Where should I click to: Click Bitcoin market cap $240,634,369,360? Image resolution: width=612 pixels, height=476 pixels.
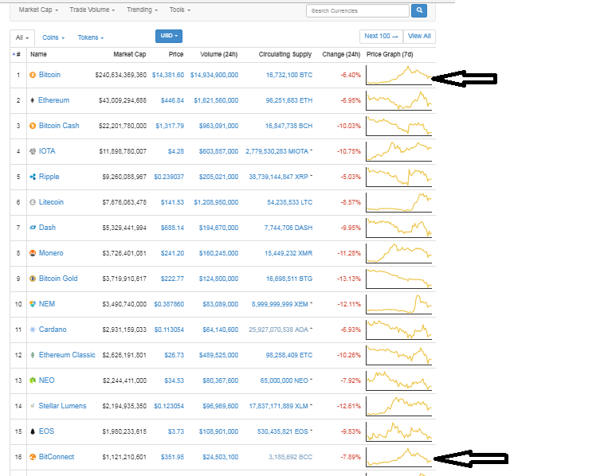point(121,75)
